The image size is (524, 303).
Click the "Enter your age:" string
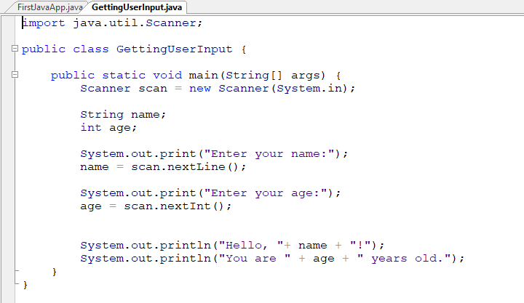pyautogui.click(x=269, y=193)
